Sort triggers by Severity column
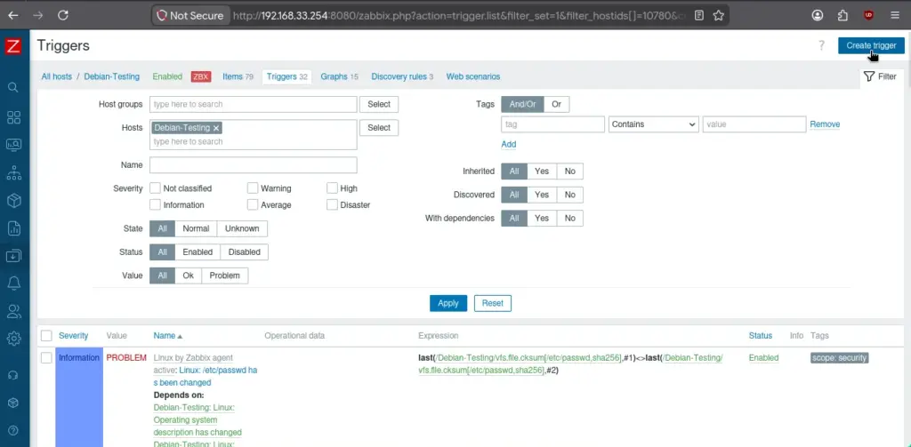The image size is (911, 447). click(x=73, y=336)
